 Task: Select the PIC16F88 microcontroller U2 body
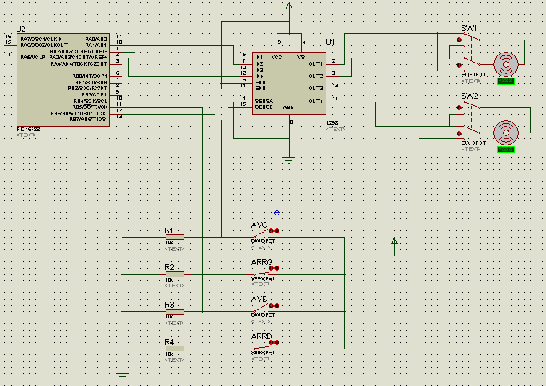coord(63,80)
